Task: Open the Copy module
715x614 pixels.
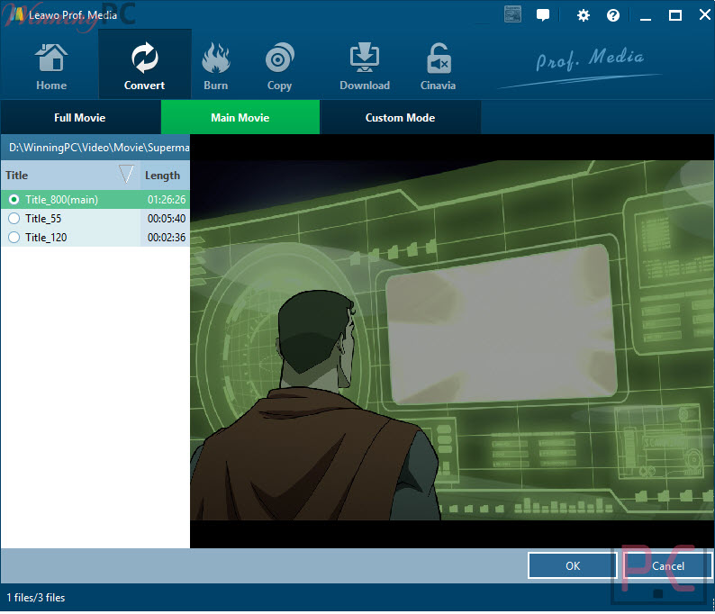Action: coord(279,67)
